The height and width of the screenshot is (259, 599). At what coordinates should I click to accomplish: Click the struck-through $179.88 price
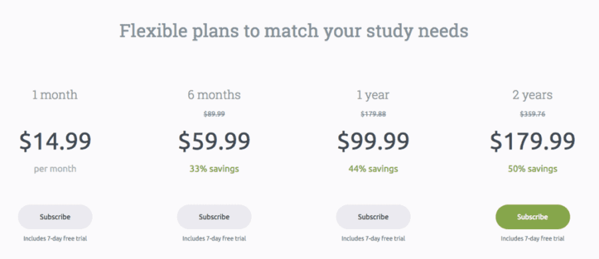[373, 114]
